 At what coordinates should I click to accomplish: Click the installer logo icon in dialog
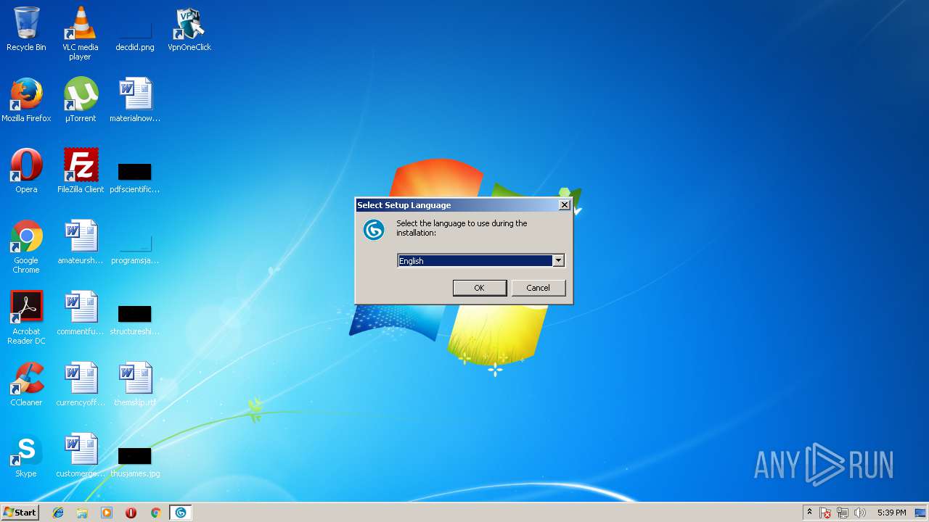click(x=374, y=230)
